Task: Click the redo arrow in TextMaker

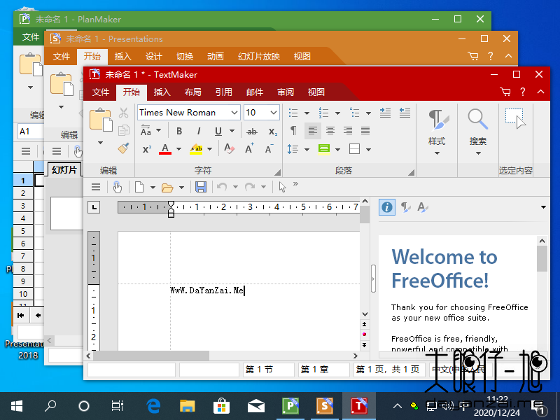Action: click(250, 187)
